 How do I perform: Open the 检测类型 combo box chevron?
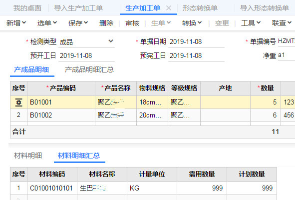[x=111, y=41]
